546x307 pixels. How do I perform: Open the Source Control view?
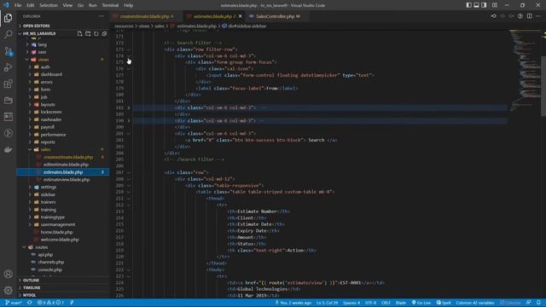pos(8,51)
